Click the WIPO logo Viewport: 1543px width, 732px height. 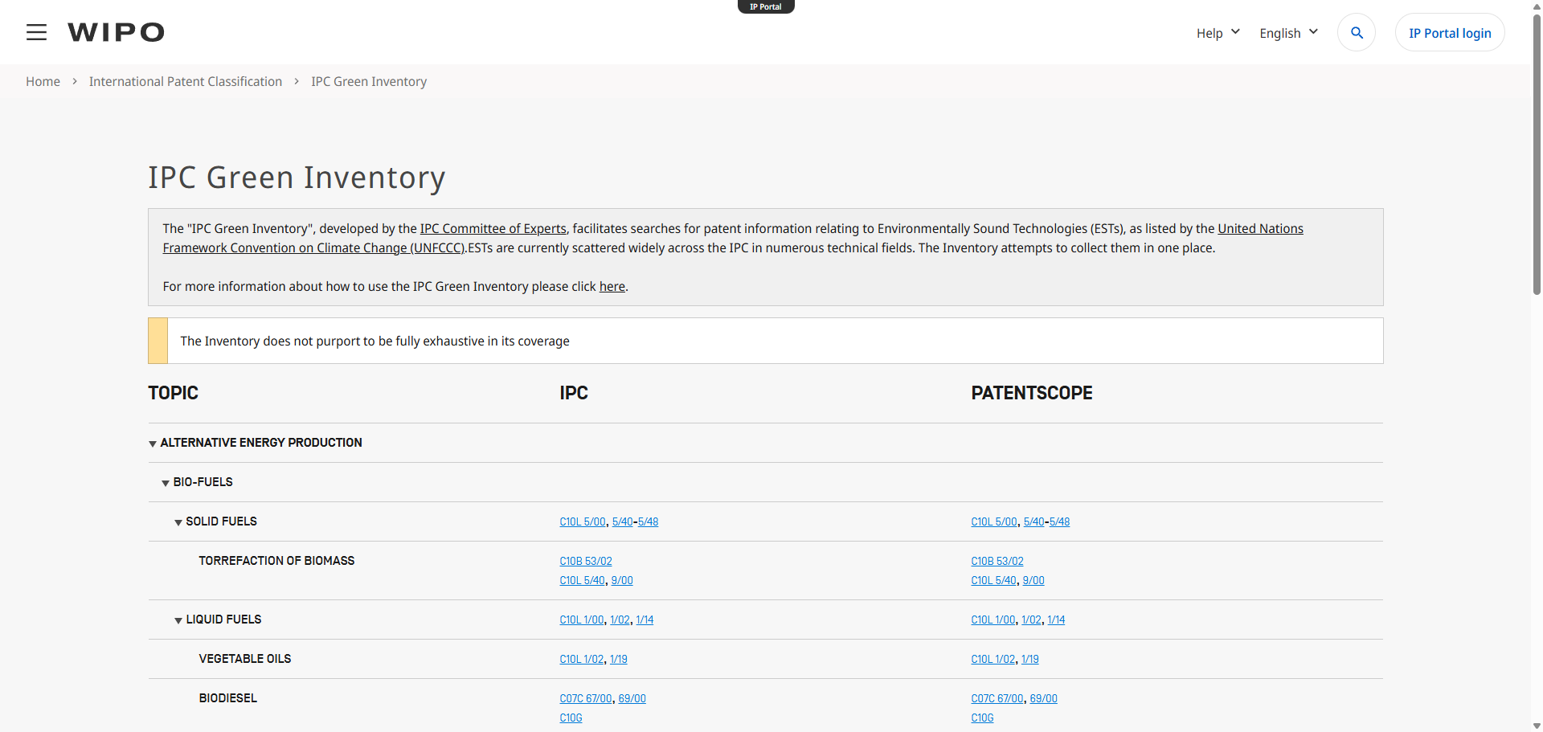(x=117, y=32)
